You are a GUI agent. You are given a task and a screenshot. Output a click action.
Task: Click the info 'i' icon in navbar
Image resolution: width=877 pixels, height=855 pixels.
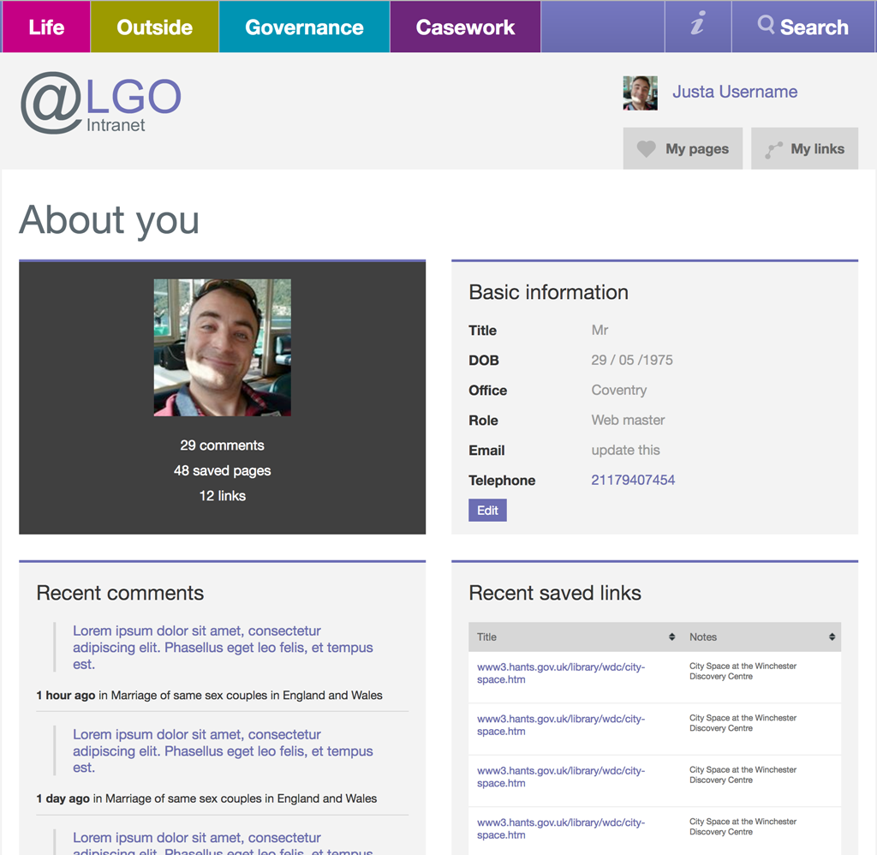point(698,27)
